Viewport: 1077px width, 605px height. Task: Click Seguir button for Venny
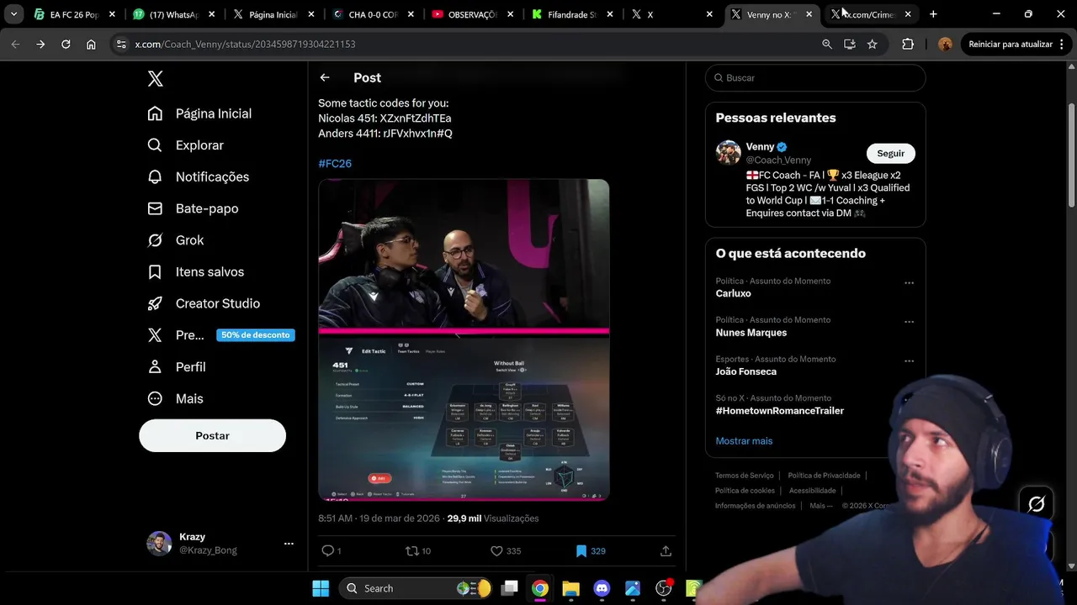[890, 154]
